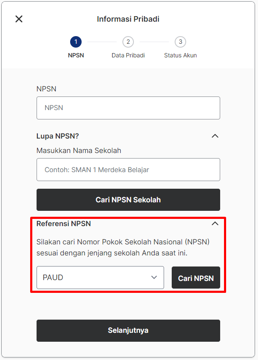The width and height of the screenshot is (258, 360).
Task: Click the small Cari NPSN button
Action: point(196,278)
